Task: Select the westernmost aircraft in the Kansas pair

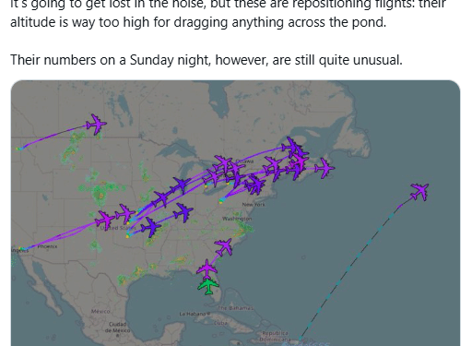Action: coord(105,221)
